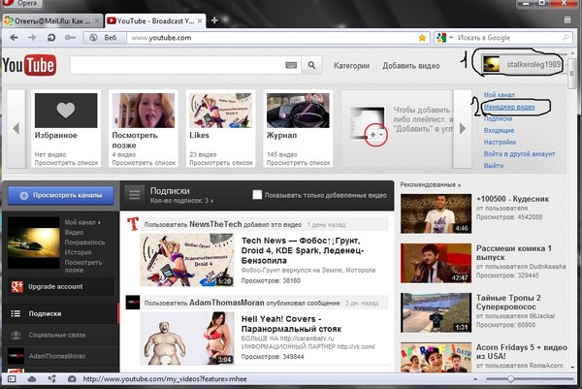Click the plus add button on playlist placeholder

click(x=372, y=135)
